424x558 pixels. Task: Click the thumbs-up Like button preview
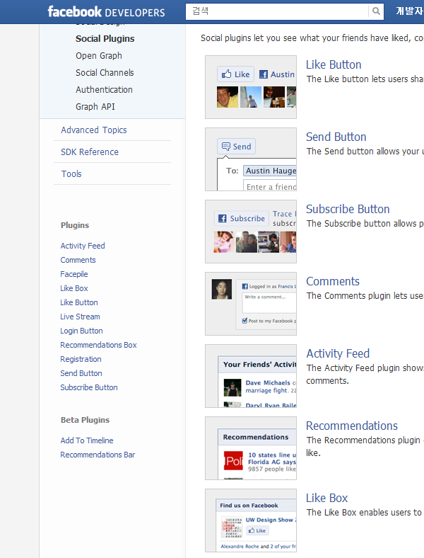(x=236, y=74)
